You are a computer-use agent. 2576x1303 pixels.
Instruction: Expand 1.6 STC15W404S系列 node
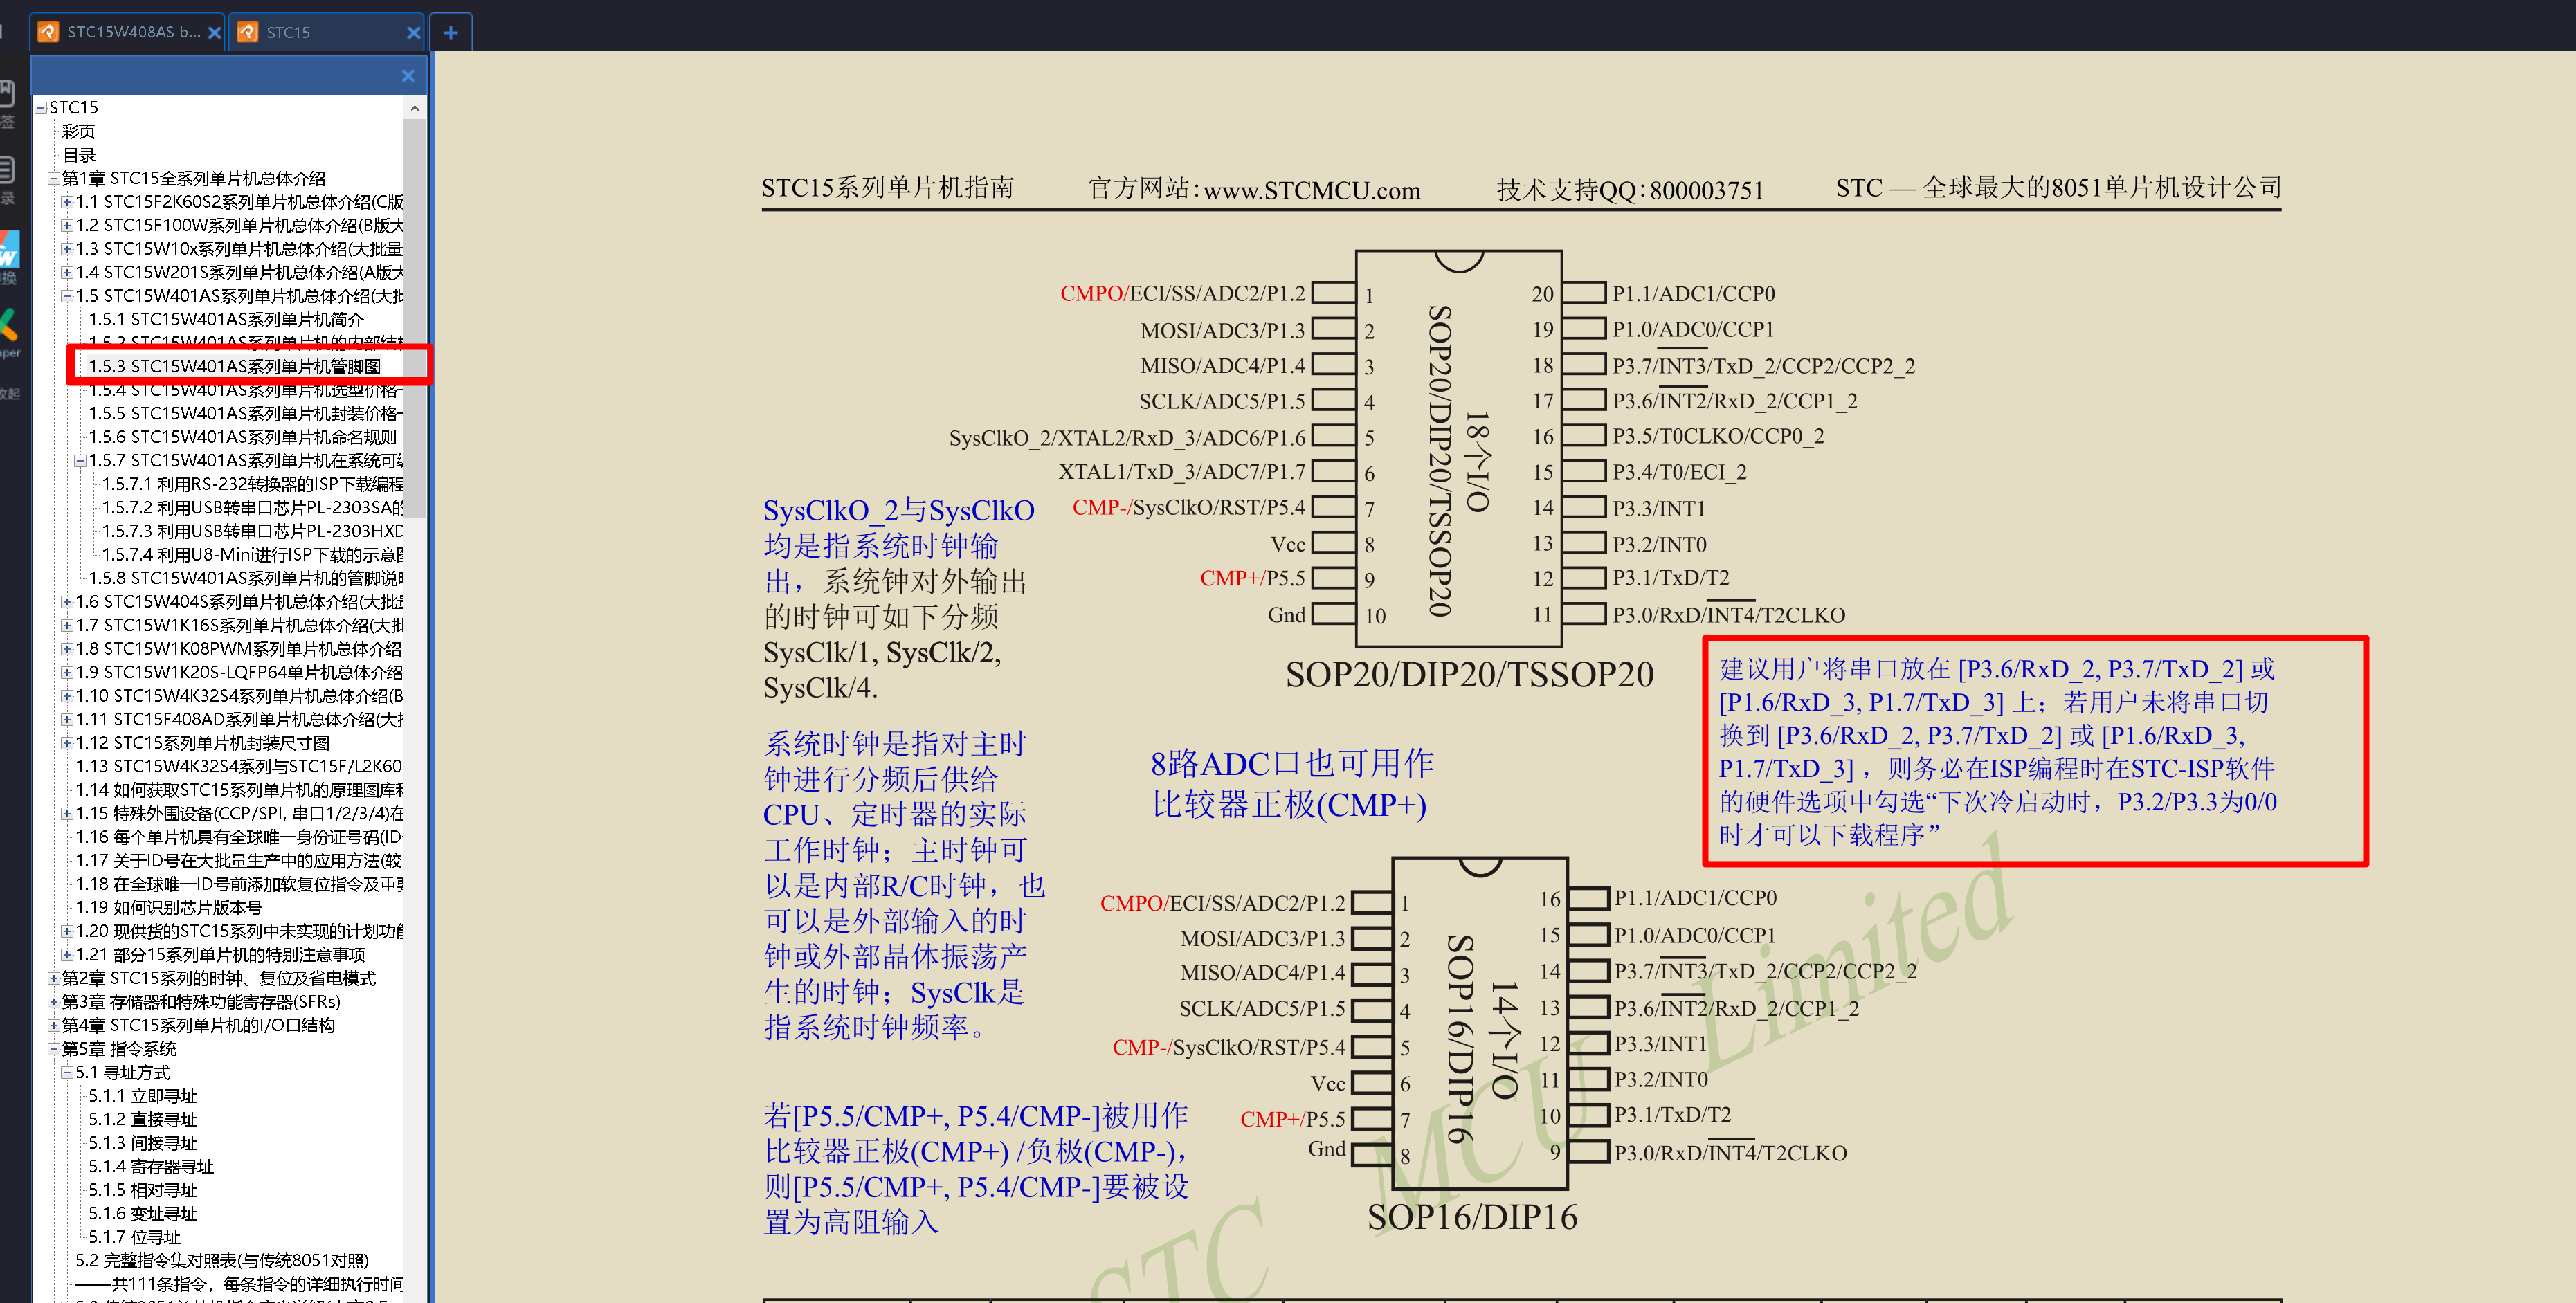pos(67,602)
